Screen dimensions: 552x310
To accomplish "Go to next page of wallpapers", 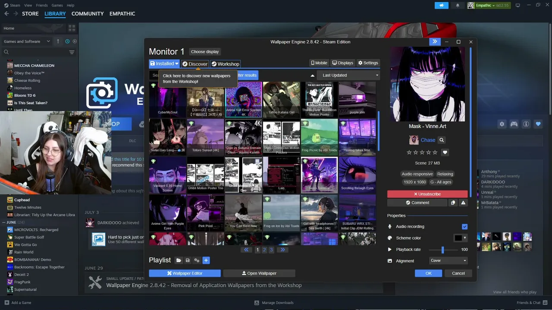I will coord(282,250).
